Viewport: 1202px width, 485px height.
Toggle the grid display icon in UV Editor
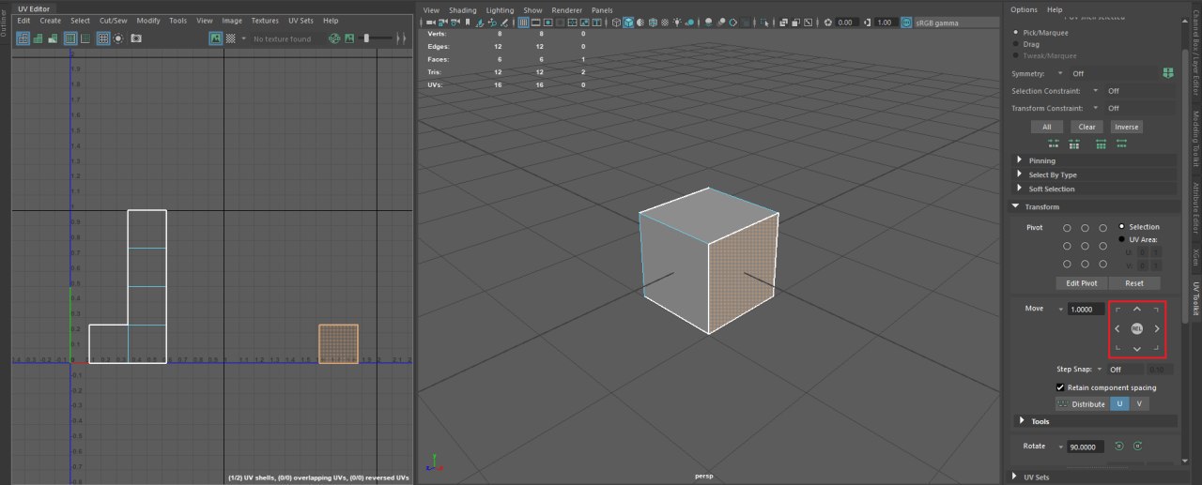coord(103,38)
